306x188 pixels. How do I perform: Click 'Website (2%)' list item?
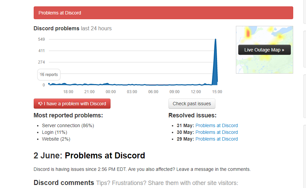pos(56,139)
